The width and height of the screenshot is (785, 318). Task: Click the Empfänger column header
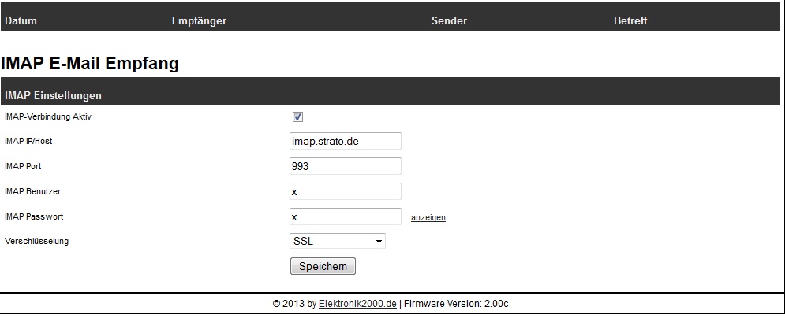pos(199,20)
